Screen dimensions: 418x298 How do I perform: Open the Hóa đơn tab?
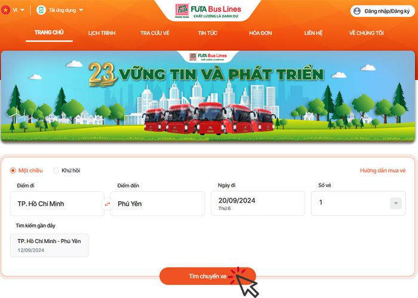tap(260, 33)
